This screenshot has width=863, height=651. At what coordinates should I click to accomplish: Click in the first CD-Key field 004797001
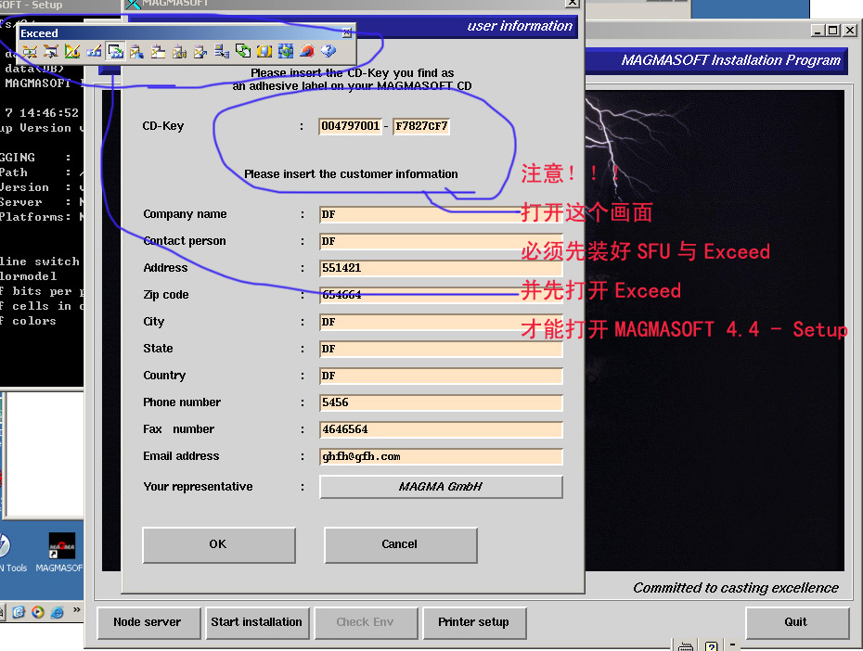click(x=350, y=126)
